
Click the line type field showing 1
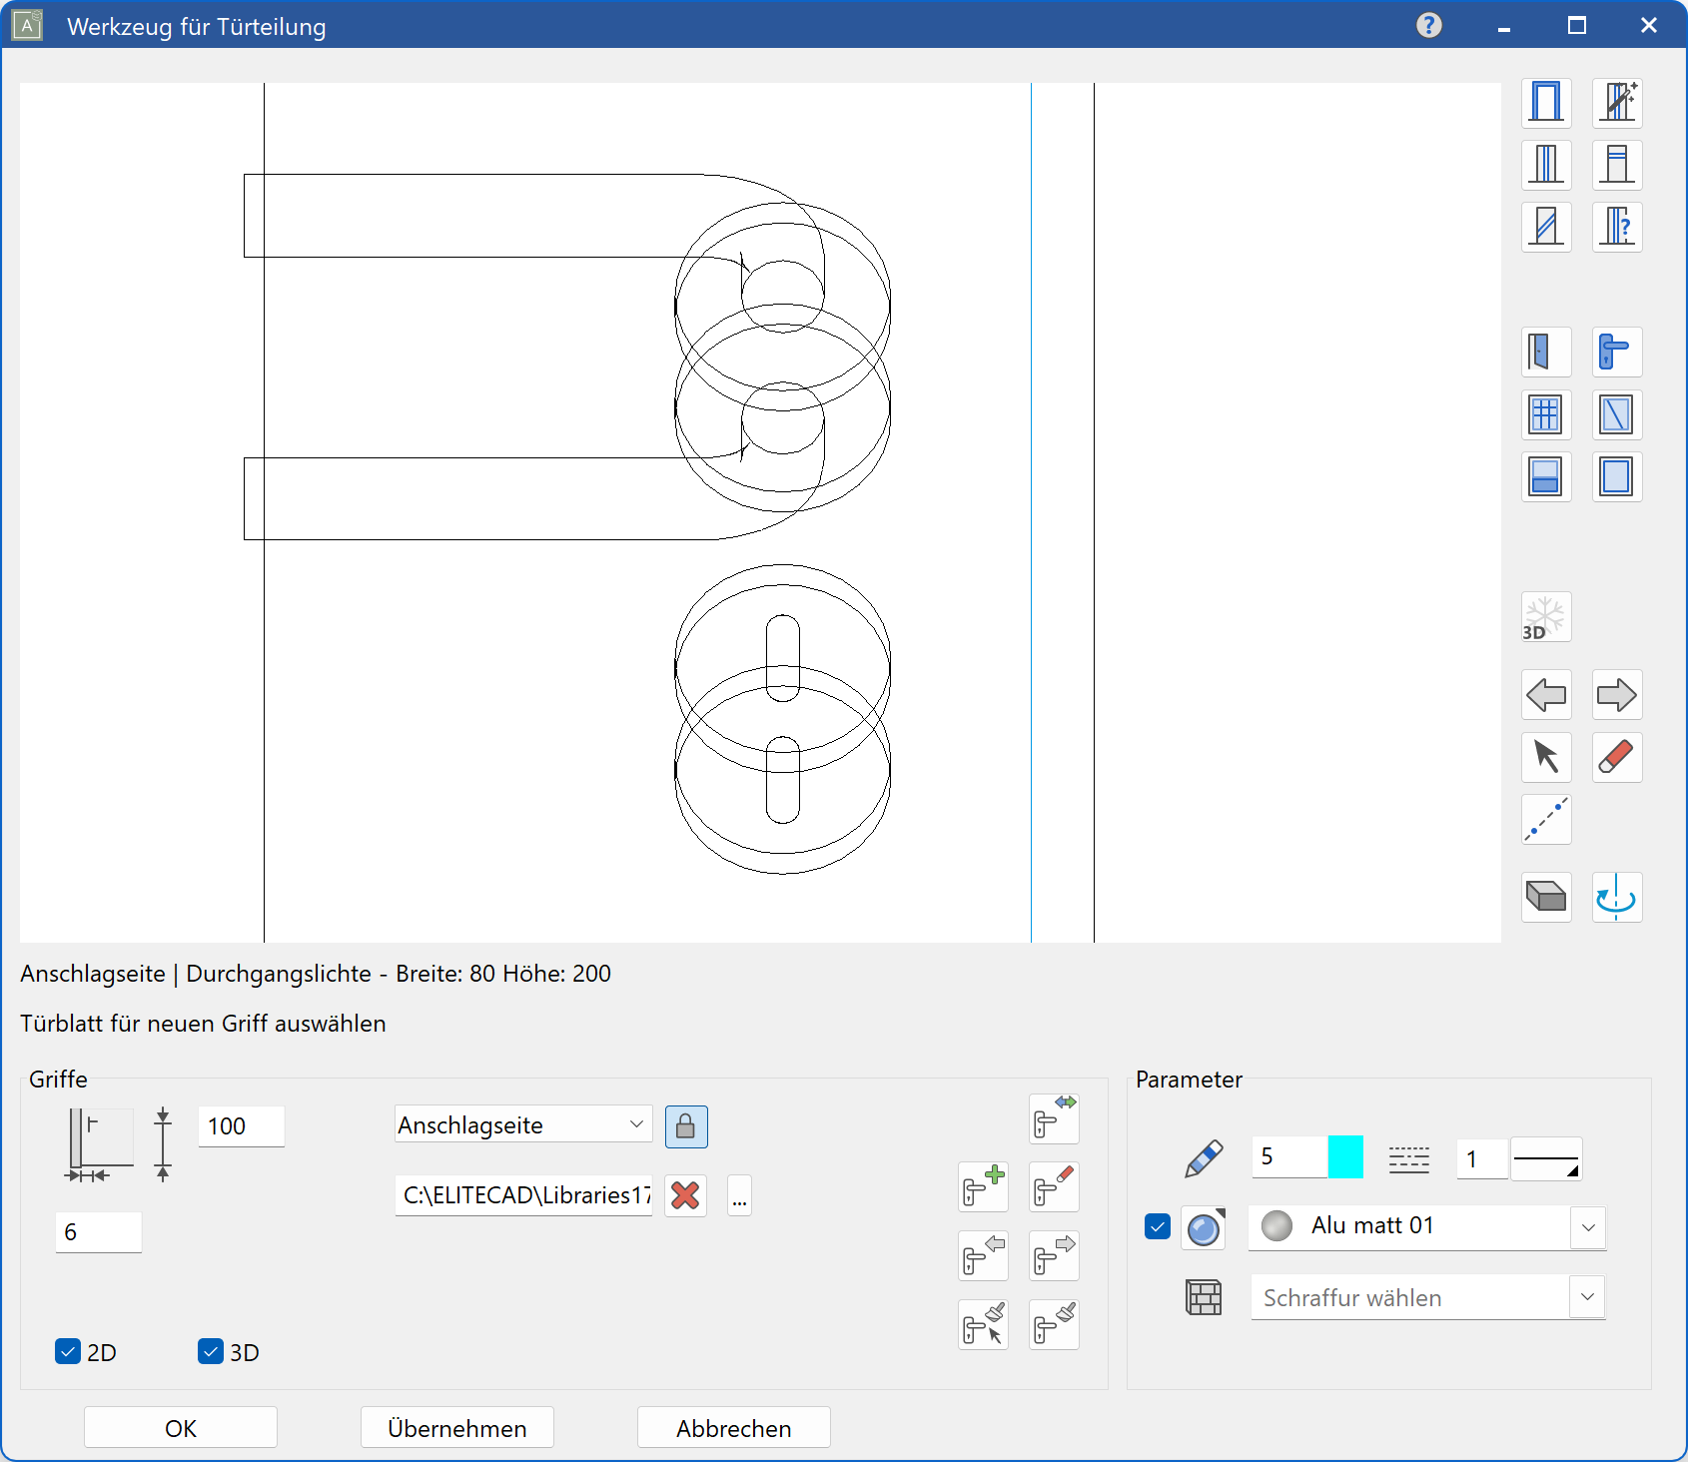coord(1482,1159)
